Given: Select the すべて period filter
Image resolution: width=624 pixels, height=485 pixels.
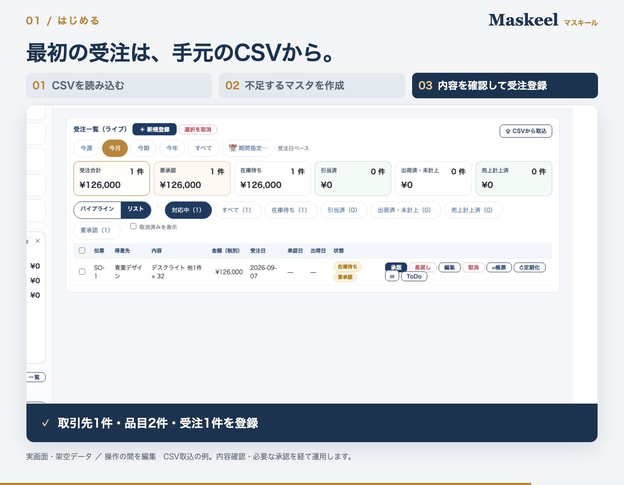Looking at the screenshot, I should click(203, 148).
